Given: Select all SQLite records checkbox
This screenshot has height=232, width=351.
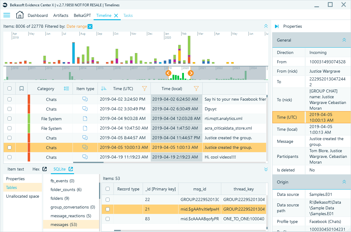Looking at the screenshot, I should pos(108,189).
